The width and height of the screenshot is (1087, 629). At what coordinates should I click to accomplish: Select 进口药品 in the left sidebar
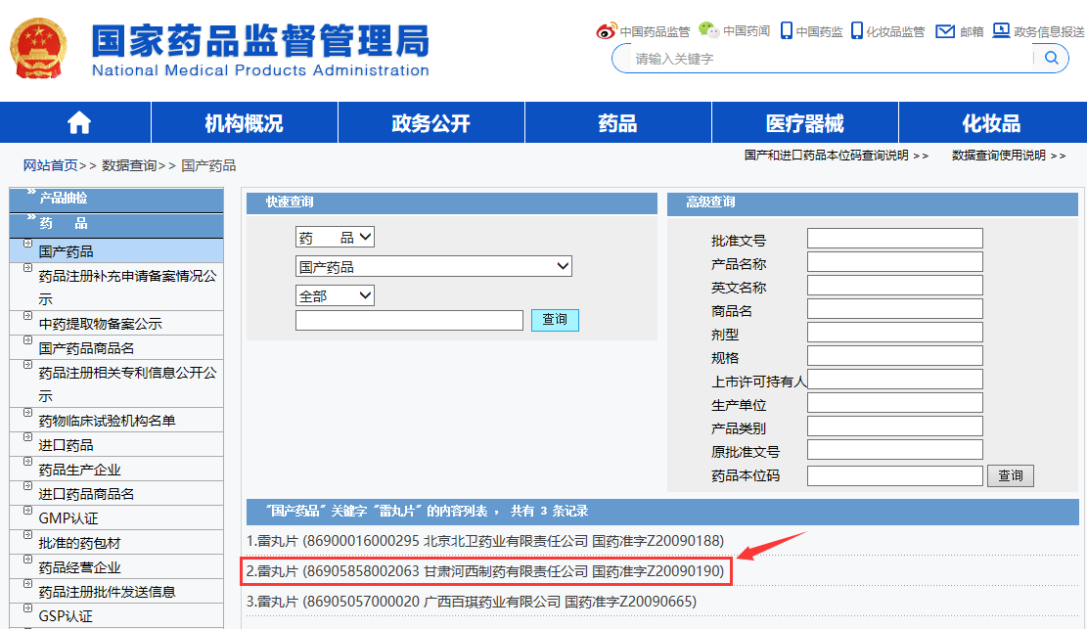tap(66, 445)
